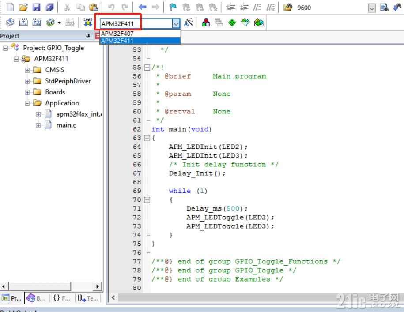
Task: Click the New file icon
Action: point(10,7)
